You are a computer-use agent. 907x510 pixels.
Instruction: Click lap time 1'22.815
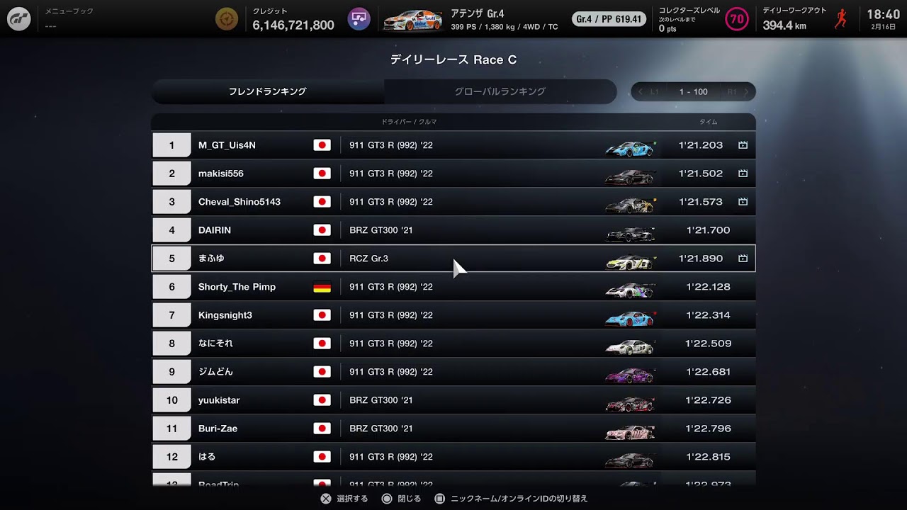pos(708,457)
